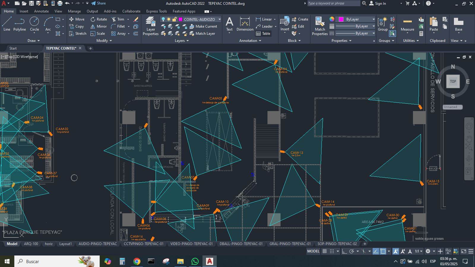Click the Create block button

tap(300, 19)
